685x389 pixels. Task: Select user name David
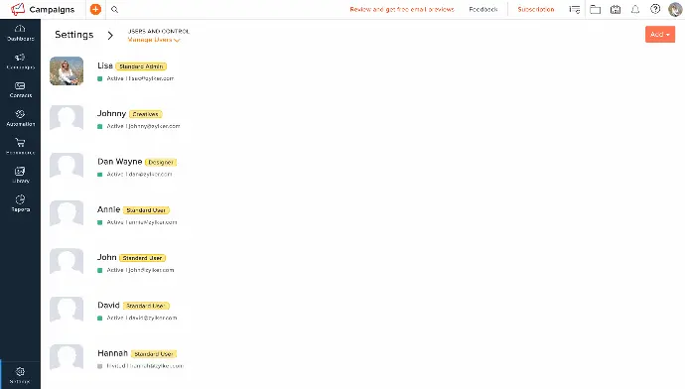pyautogui.click(x=108, y=306)
